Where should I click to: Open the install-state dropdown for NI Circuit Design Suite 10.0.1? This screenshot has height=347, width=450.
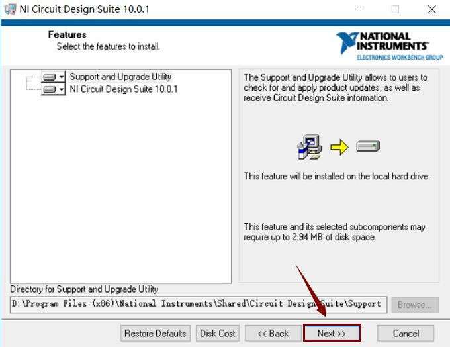(62, 89)
